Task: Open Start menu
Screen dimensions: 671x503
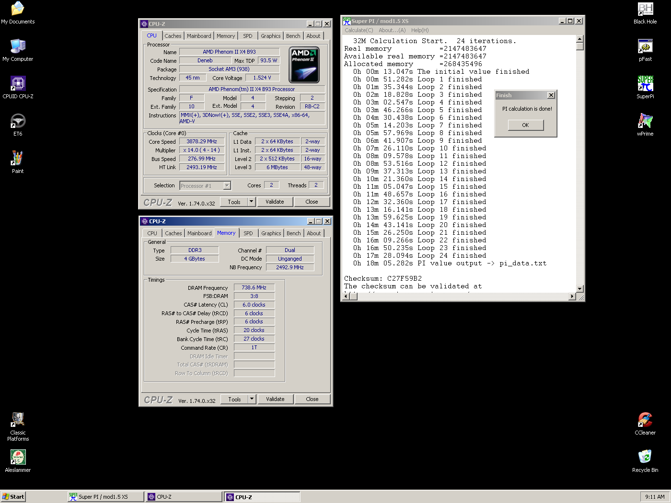Action: click(x=13, y=497)
